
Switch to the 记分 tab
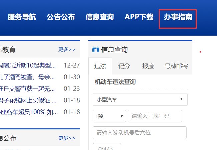[124, 66]
